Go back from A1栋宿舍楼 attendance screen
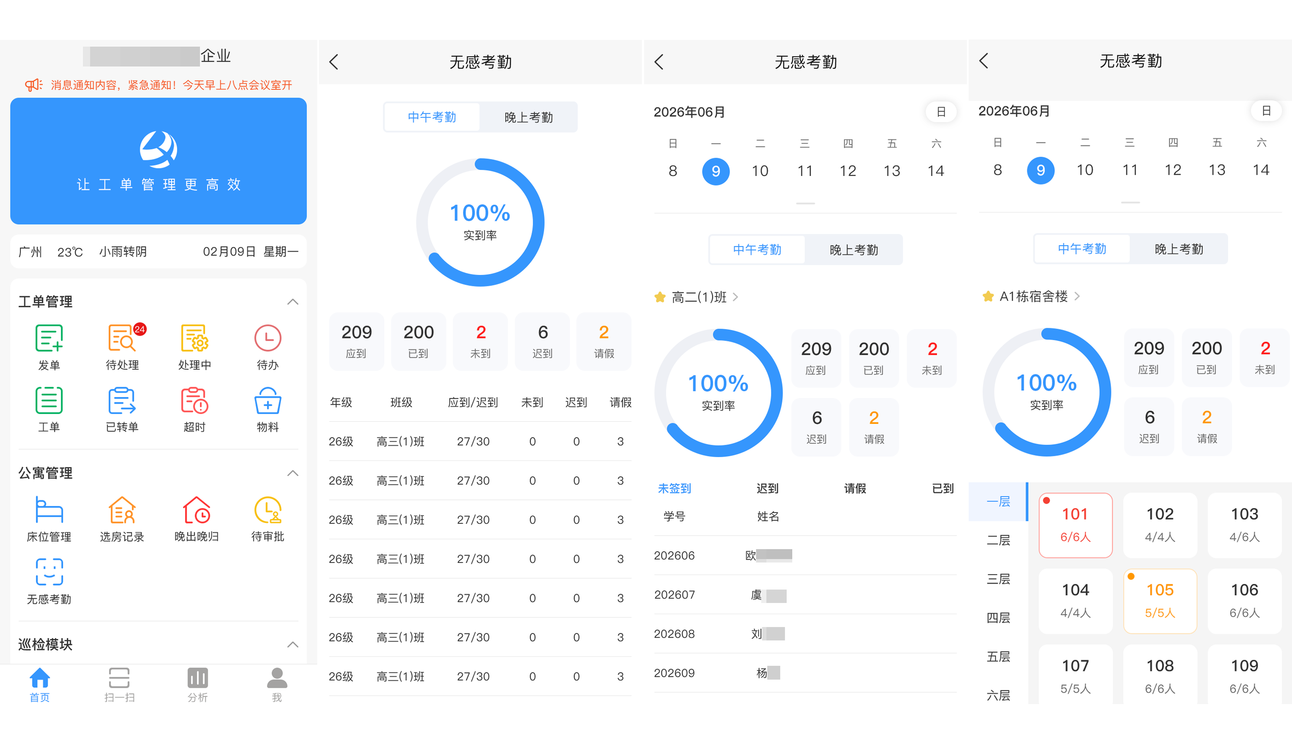 pos(983,61)
